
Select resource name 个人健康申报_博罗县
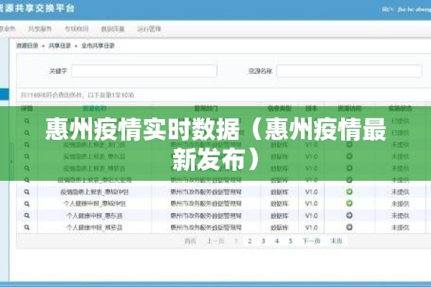pyautogui.click(x=94, y=227)
